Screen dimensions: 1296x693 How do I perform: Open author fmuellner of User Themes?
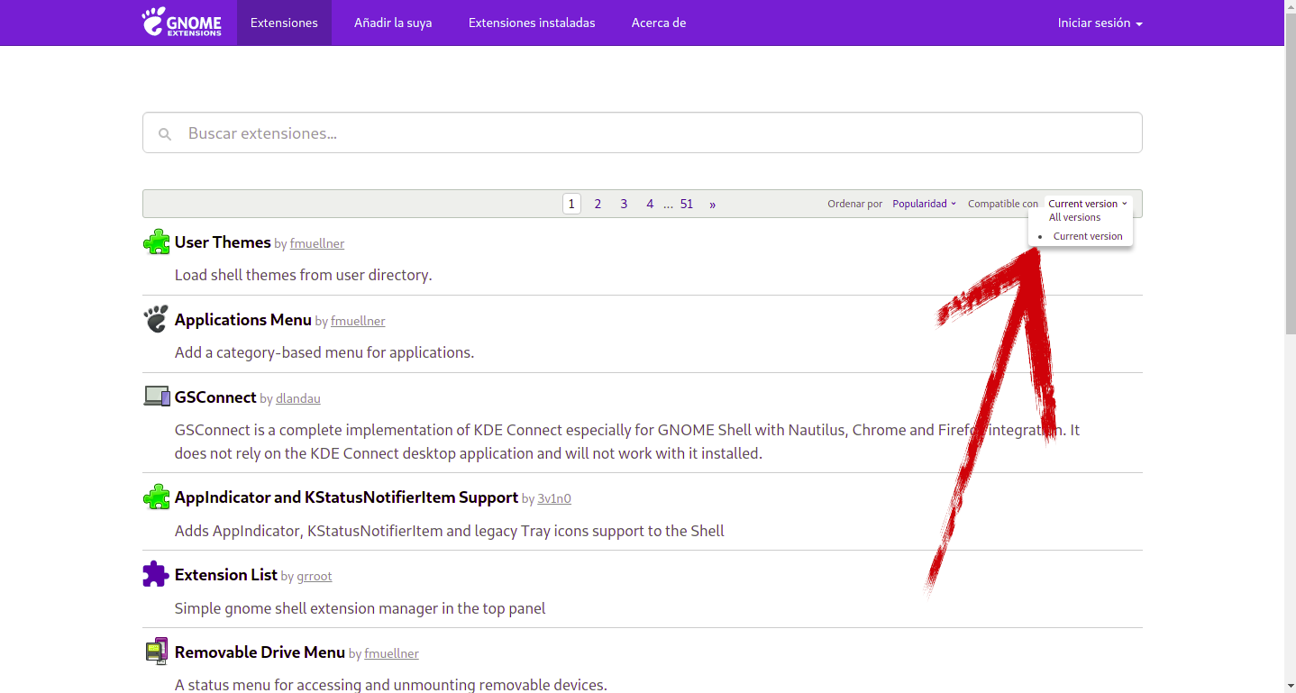pos(317,243)
